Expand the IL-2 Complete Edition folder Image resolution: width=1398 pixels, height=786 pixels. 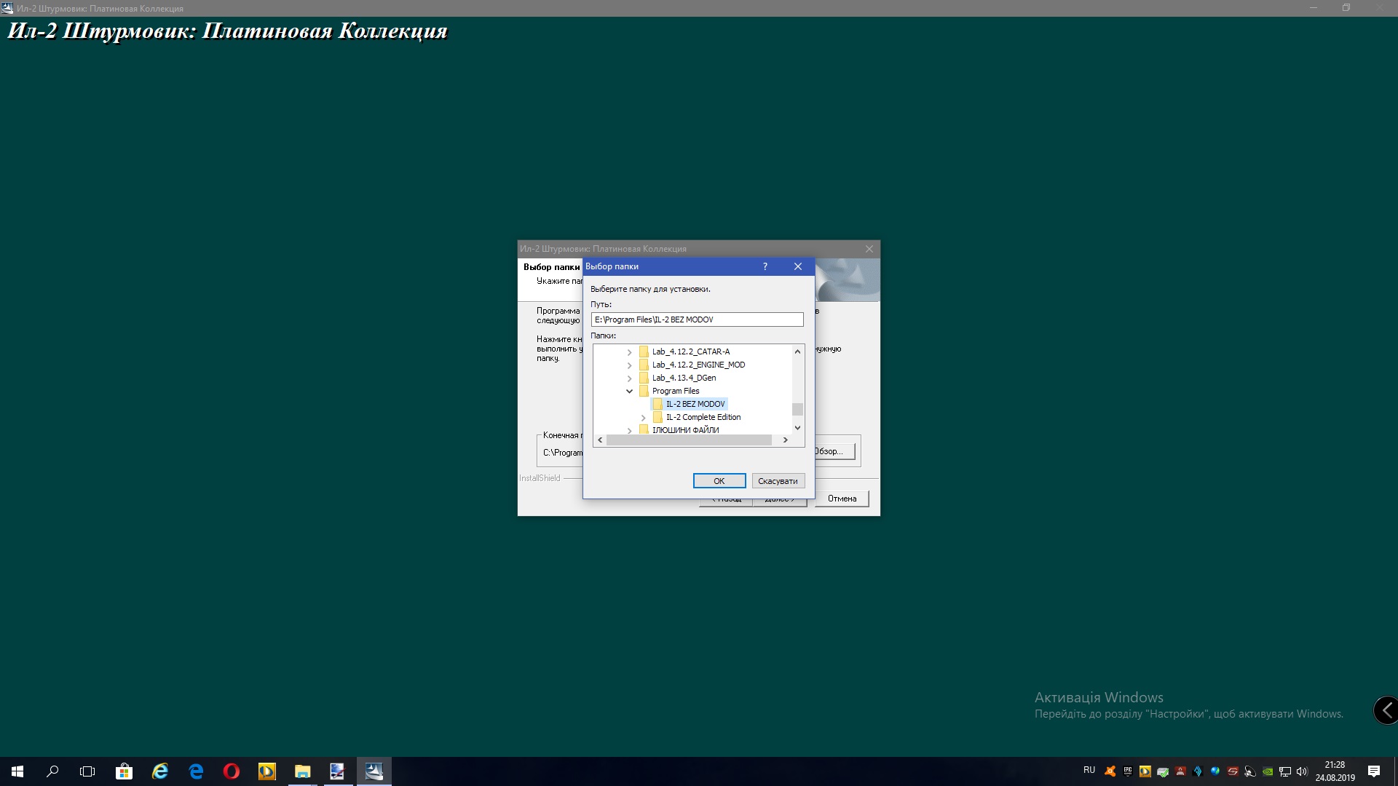pos(644,418)
